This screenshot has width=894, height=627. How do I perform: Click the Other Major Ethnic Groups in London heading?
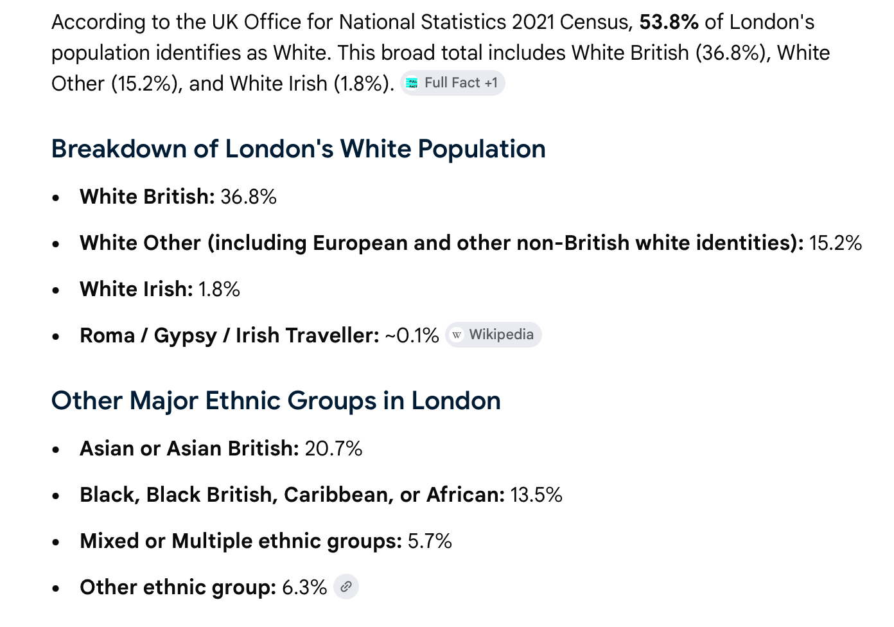click(x=276, y=401)
